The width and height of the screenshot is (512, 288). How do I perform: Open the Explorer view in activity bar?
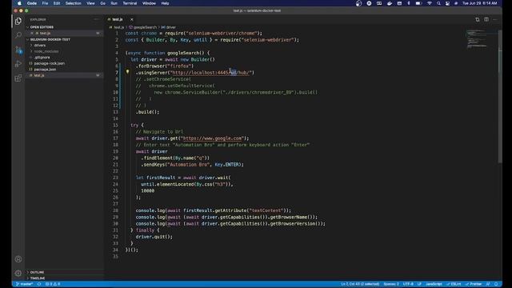[x=18, y=22]
